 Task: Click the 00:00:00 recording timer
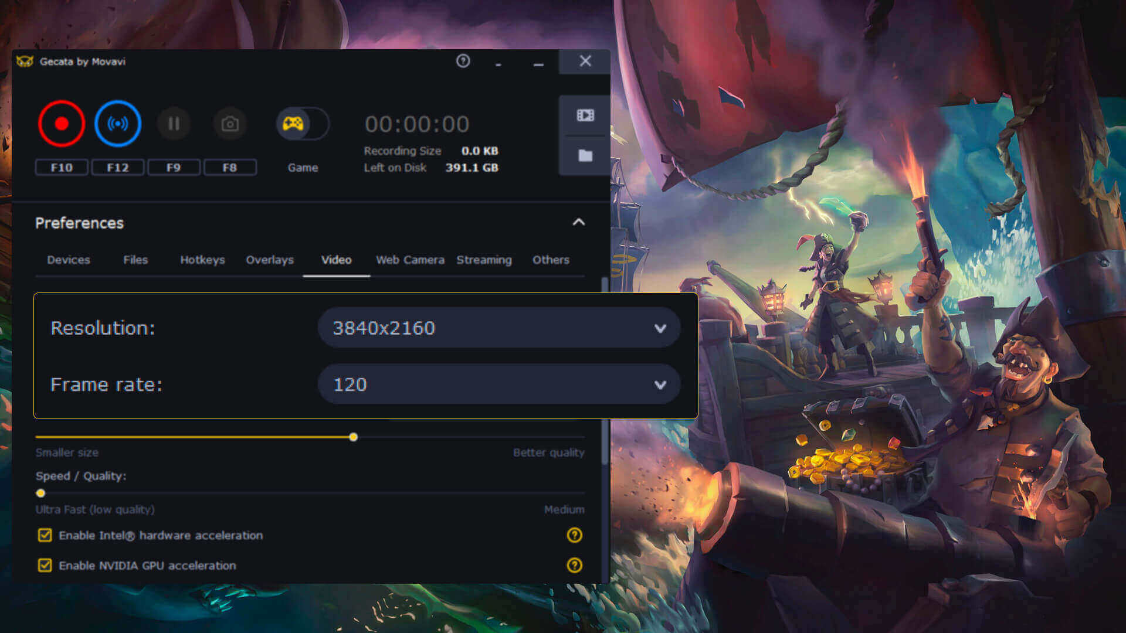[417, 124]
